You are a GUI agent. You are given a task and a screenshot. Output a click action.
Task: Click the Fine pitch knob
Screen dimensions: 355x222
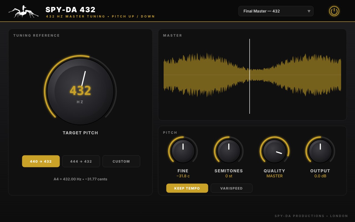click(x=183, y=151)
